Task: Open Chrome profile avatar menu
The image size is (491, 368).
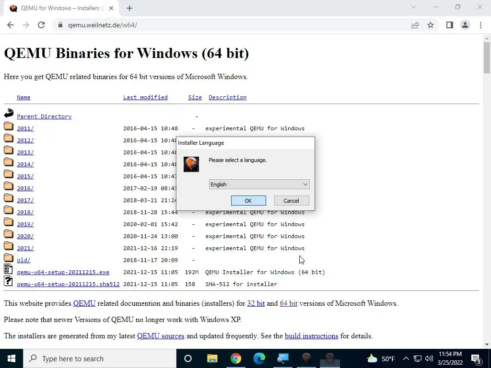Action: pos(465,25)
